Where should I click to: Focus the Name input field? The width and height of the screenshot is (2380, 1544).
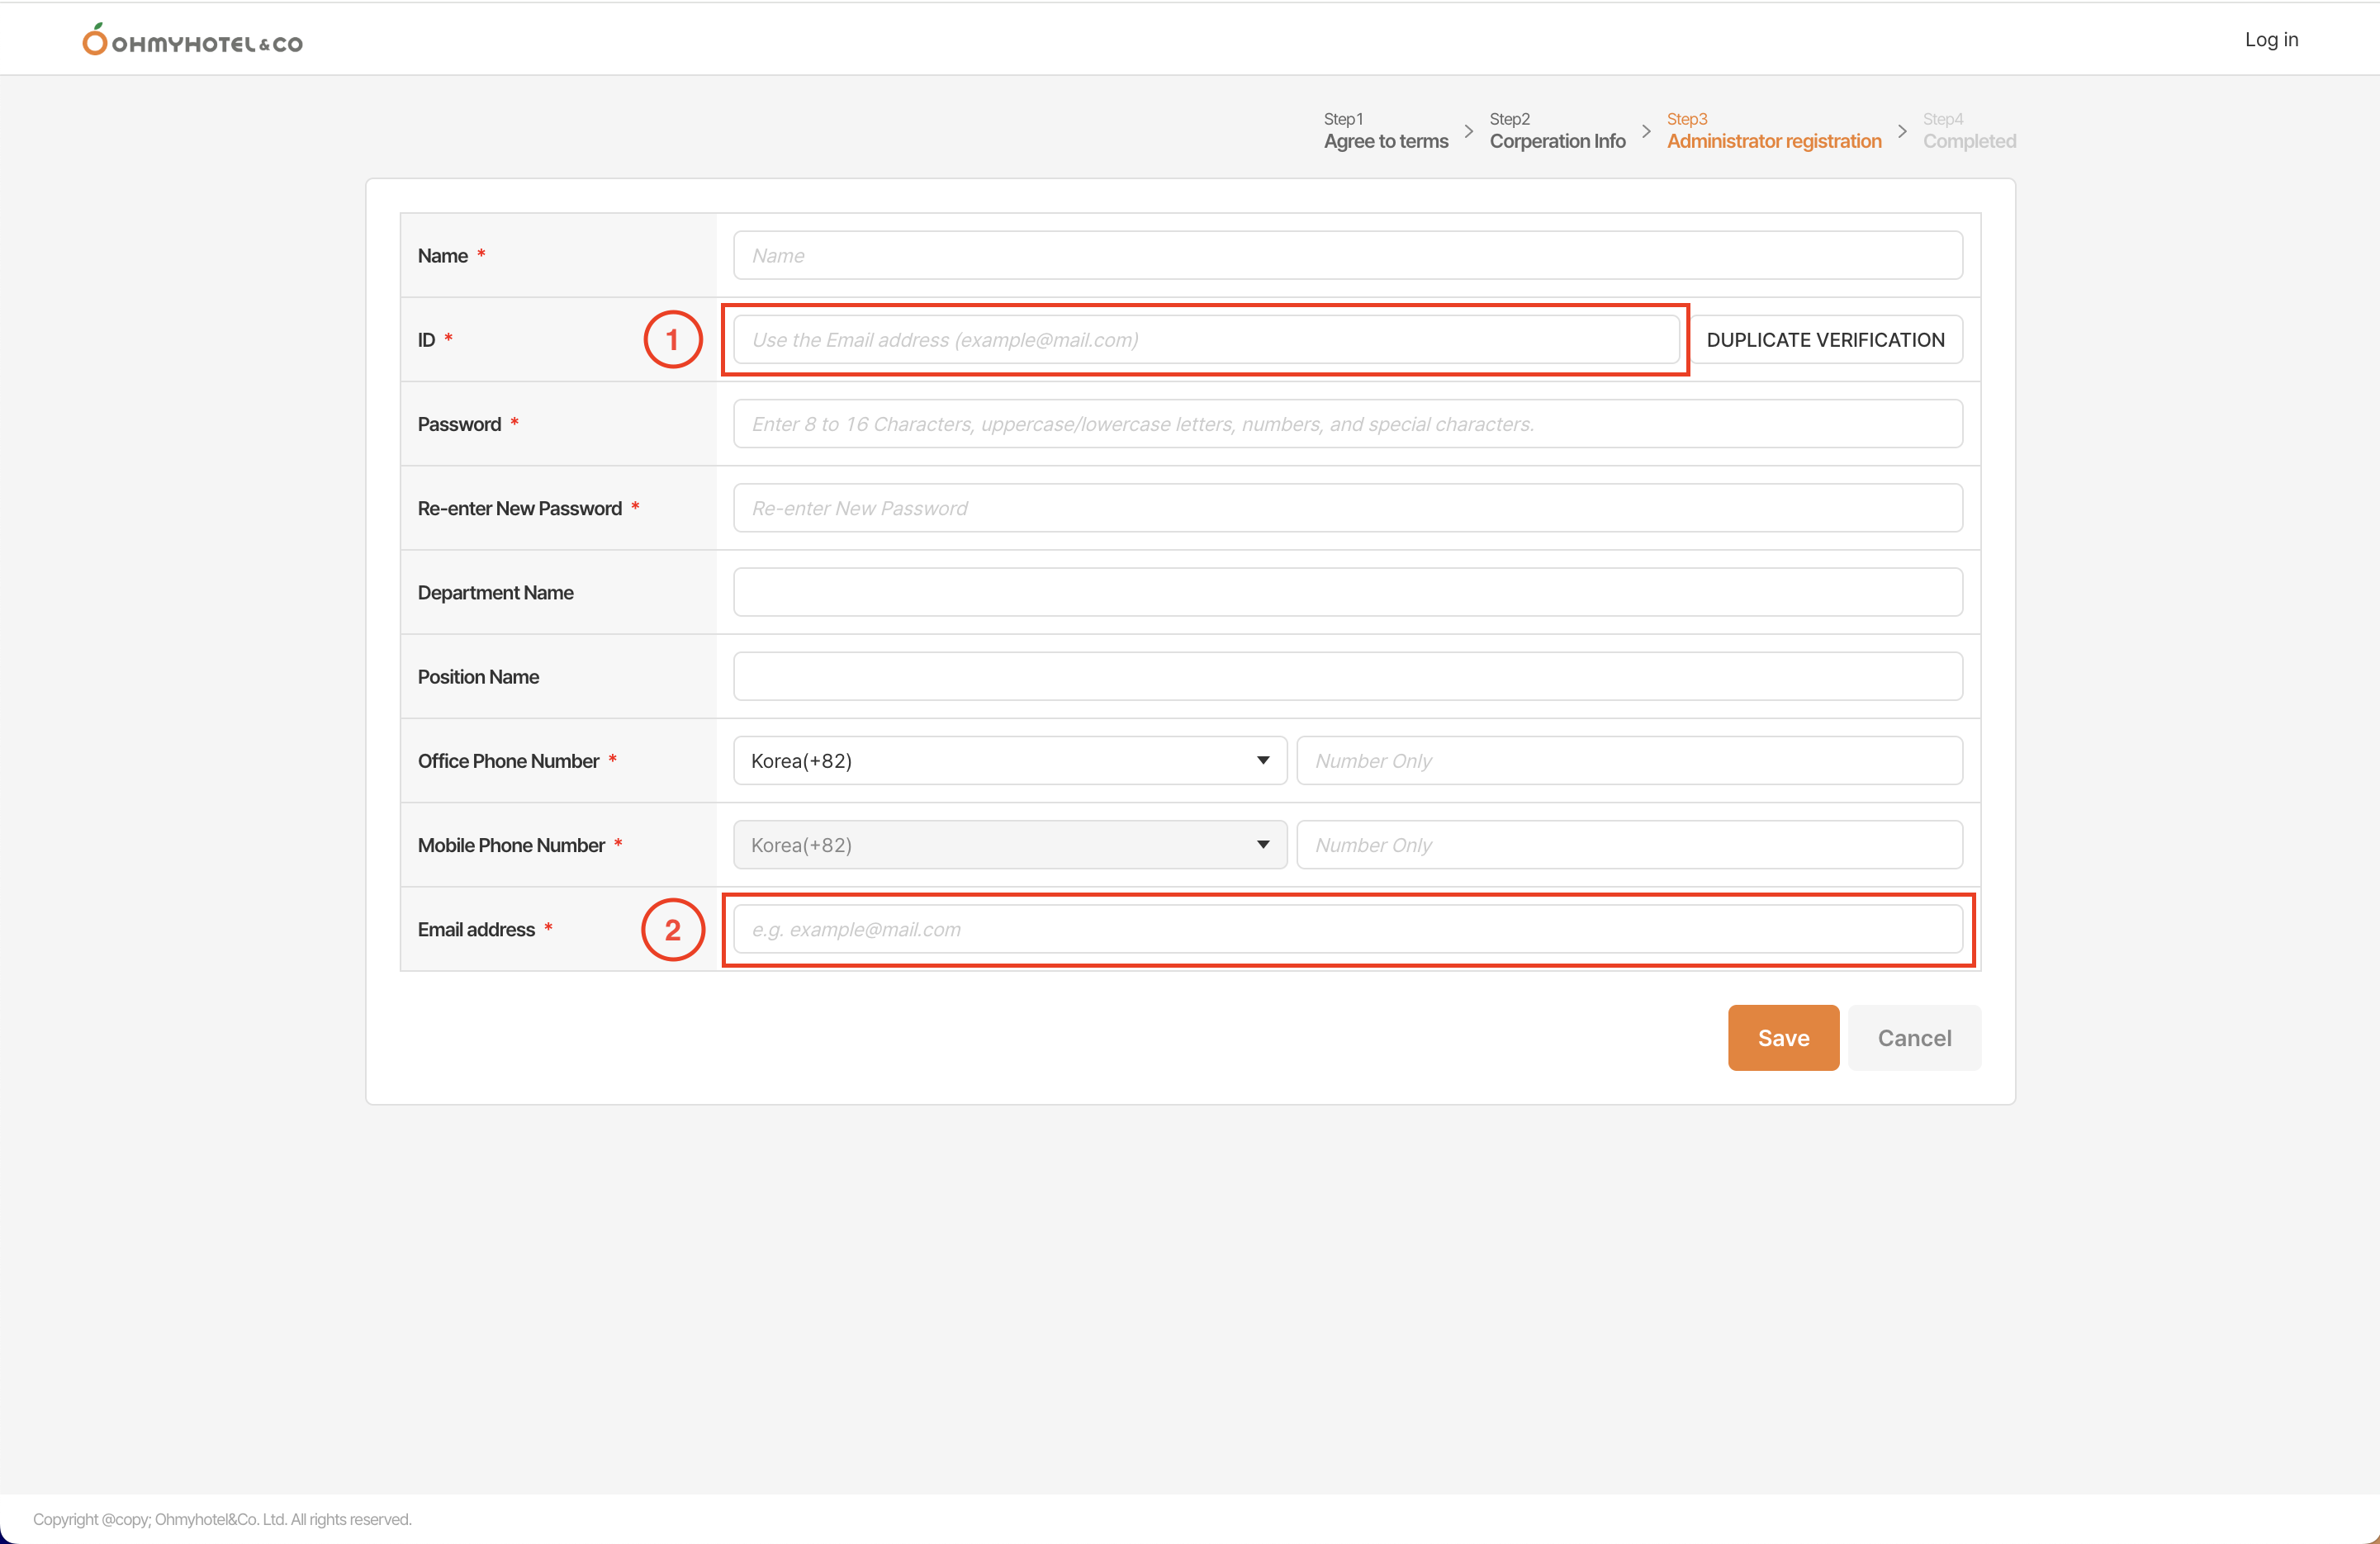pyautogui.click(x=1347, y=256)
